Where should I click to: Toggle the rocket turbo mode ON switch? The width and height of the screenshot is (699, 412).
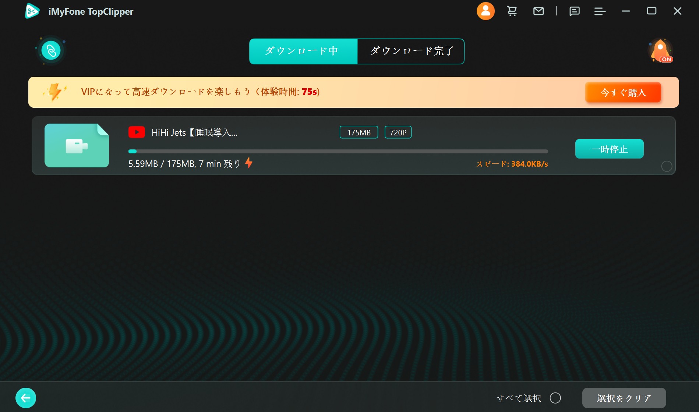pyautogui.click(x=661, y=51)
